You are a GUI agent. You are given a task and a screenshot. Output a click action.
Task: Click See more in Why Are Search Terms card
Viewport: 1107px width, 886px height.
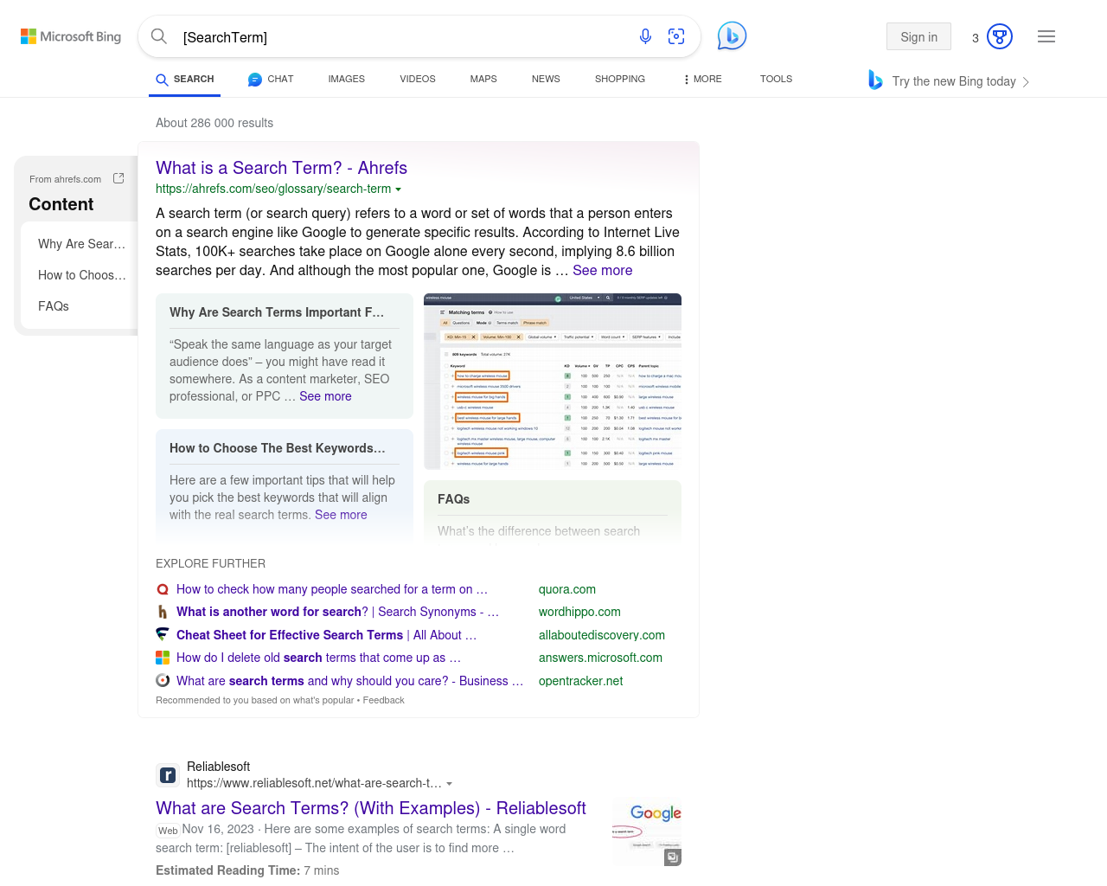point(325,396)
